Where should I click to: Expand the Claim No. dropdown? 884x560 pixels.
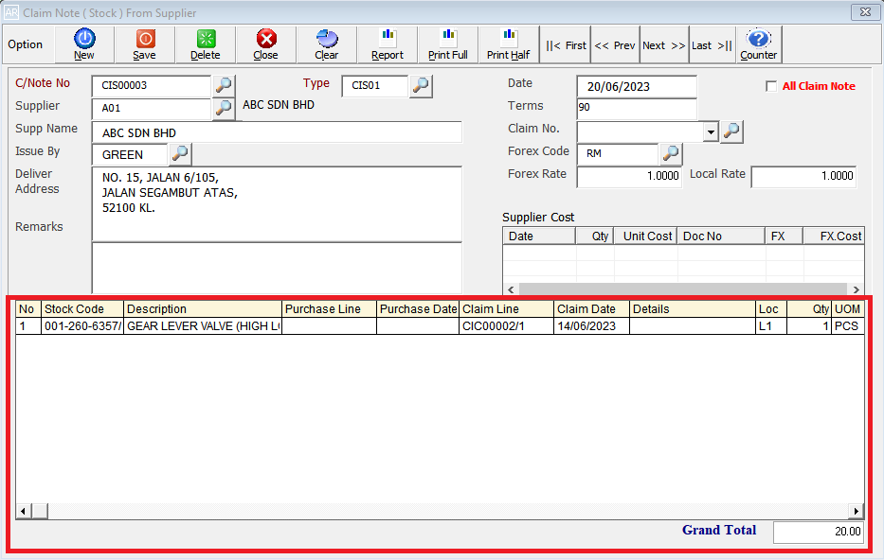[711, 131]
